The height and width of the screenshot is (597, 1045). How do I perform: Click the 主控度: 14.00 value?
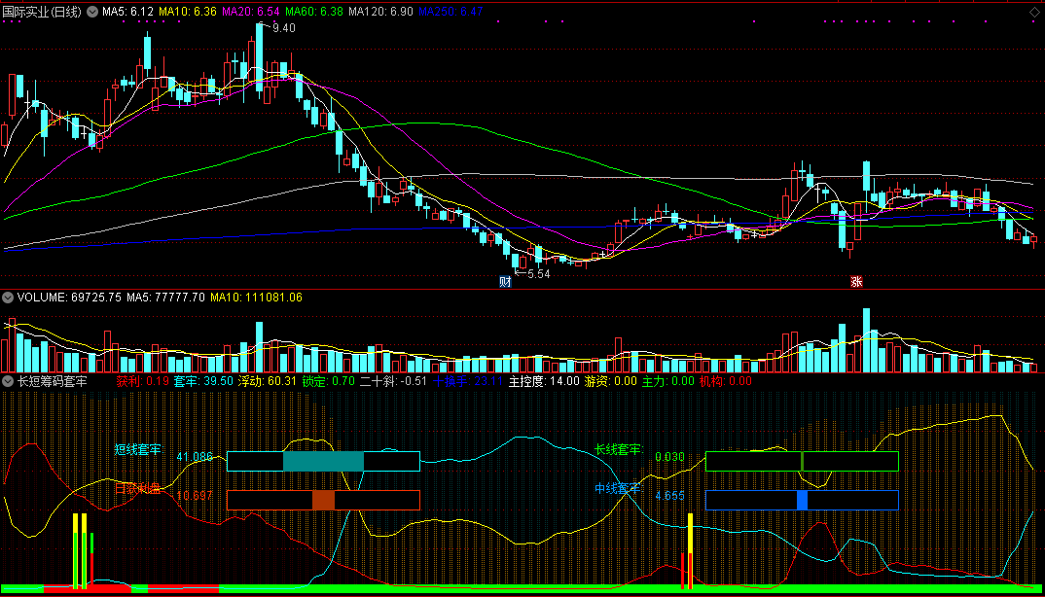pos(544,382)
